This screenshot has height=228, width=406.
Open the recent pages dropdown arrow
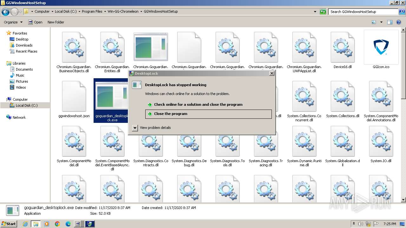[20, 12]
